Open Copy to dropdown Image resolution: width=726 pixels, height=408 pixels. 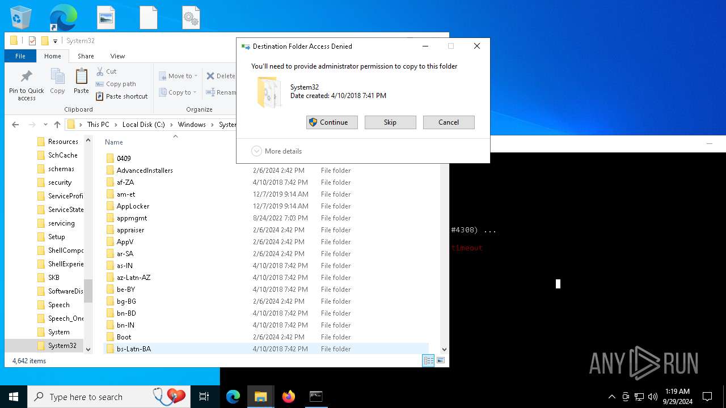point(178,92)
